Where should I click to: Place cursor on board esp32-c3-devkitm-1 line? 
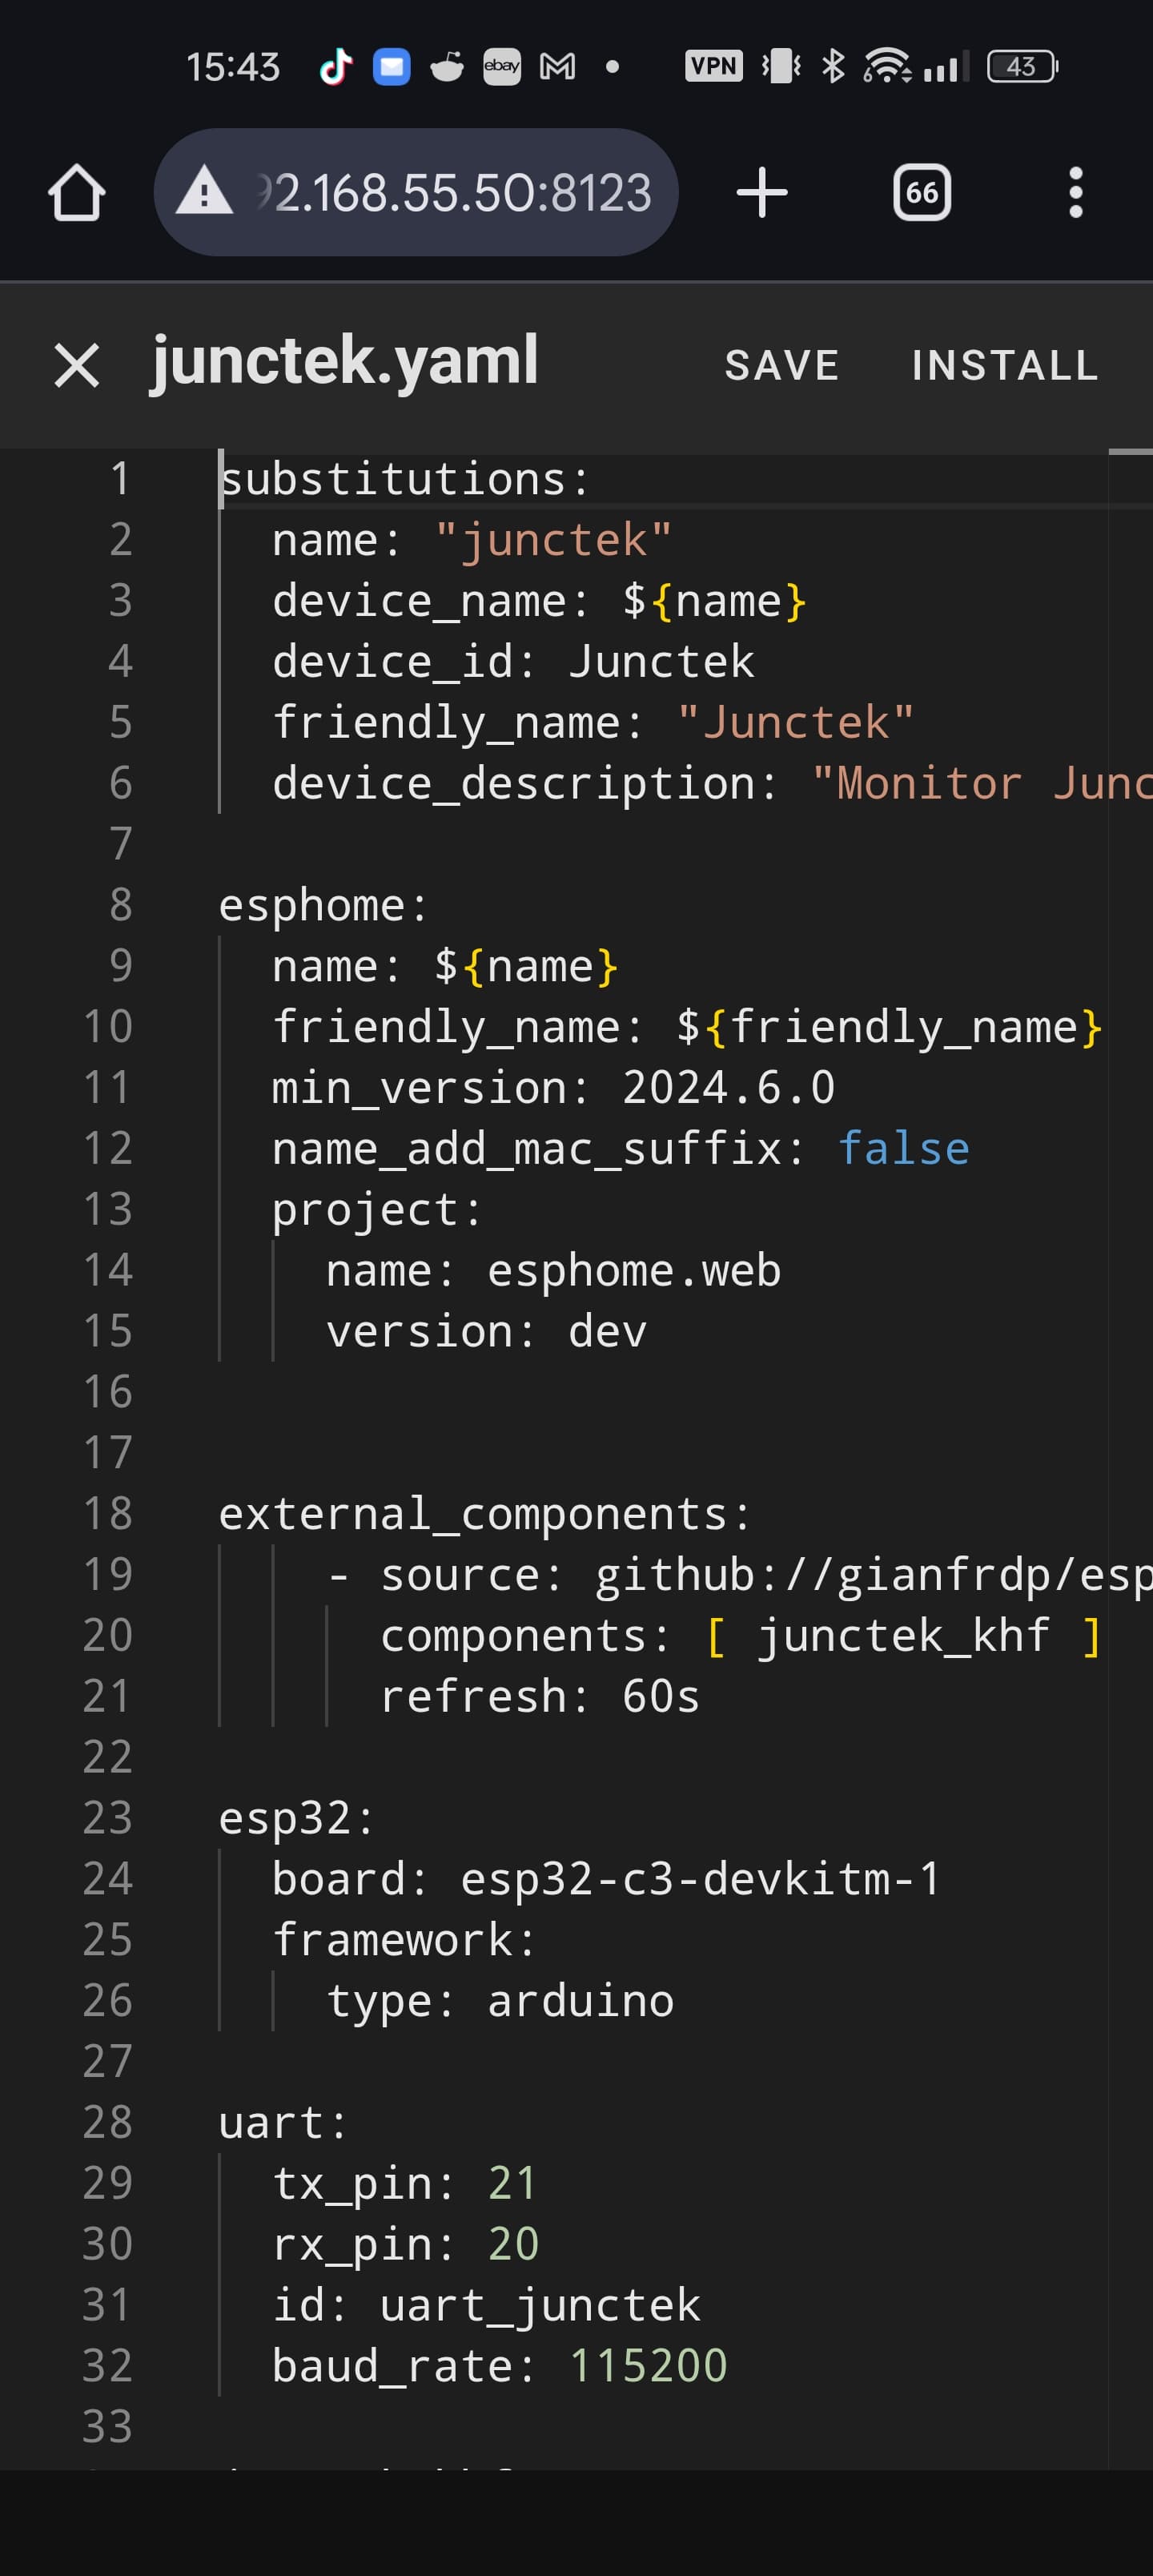click(x=700, y=1878)
